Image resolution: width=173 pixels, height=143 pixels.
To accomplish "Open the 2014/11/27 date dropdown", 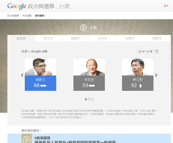I will [145, 52].
